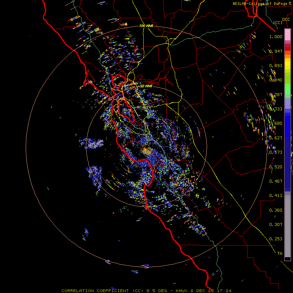The height and width of the screenshot is (293, 293).
Task: Click the 0.627 scale value
Action: [276, 138]
